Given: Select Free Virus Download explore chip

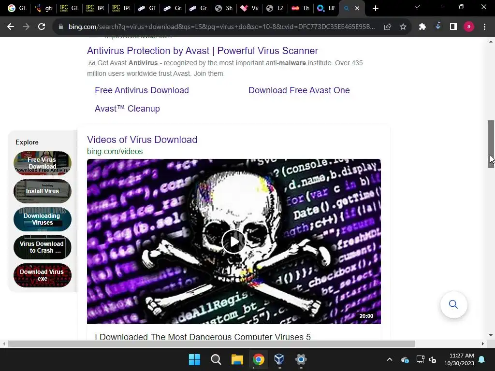Looking at the screenshot, I should (x=43, y=163).
